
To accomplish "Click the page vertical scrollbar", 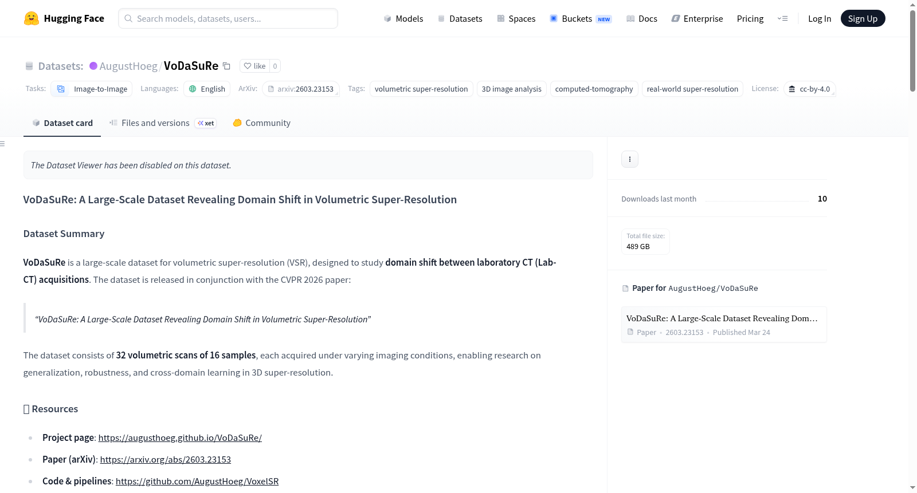I will 912,52.
